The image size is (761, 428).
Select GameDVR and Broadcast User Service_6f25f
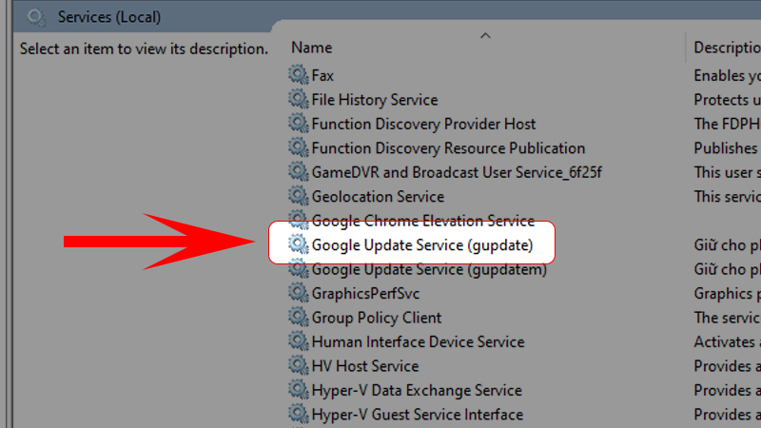tap(457, 172)
